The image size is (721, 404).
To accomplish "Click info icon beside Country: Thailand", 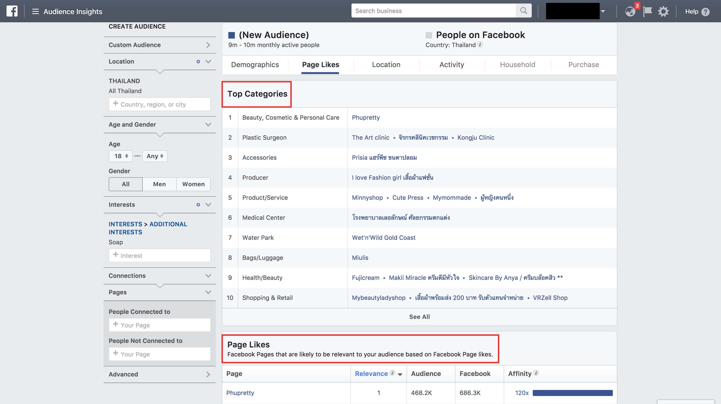I will click(480, 45).
